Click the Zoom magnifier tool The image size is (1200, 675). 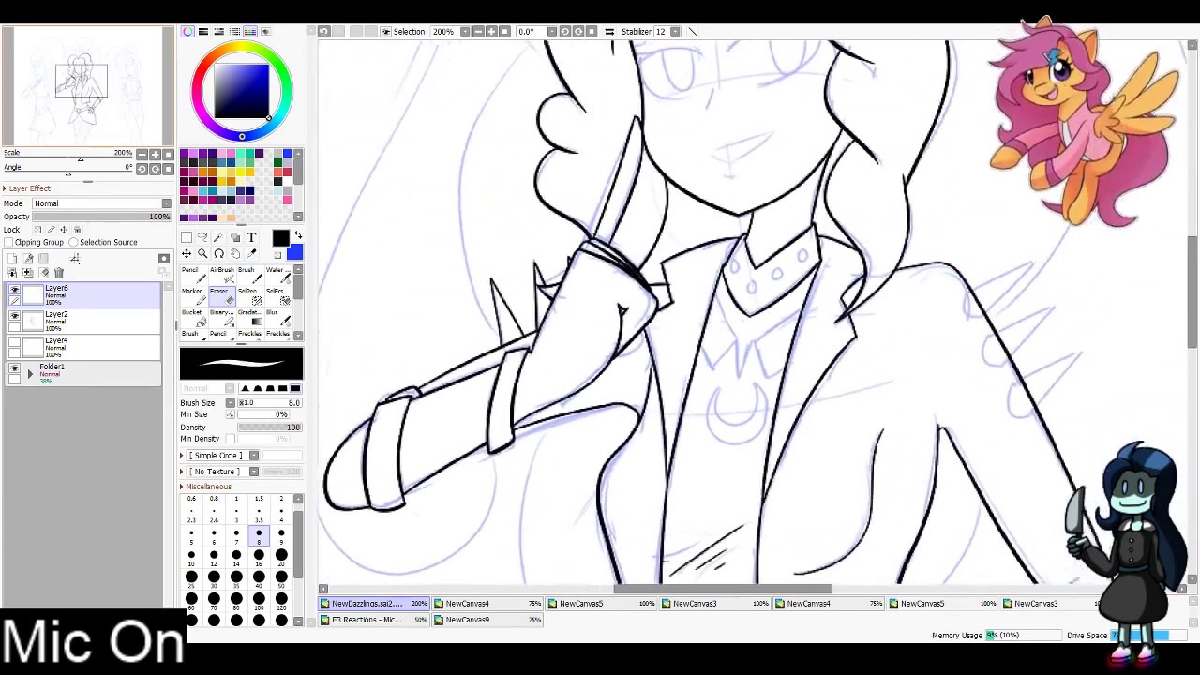202,254
